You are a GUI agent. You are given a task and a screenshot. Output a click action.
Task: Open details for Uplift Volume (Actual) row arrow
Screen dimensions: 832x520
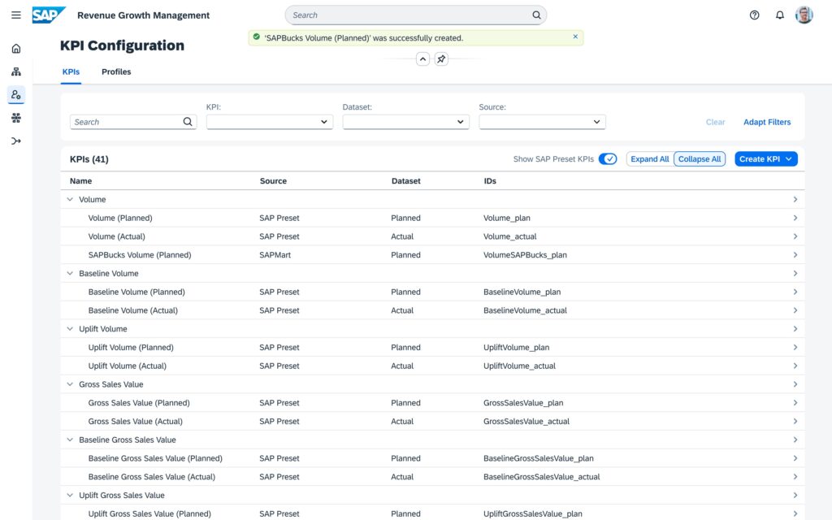[795, 366]
